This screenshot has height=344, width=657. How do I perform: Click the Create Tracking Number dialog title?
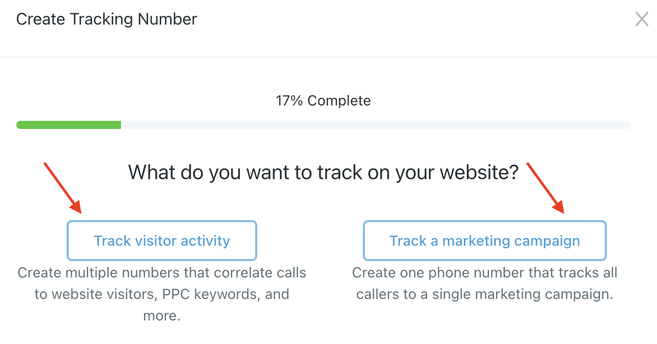pyautogui.click(x=107, y=19)
